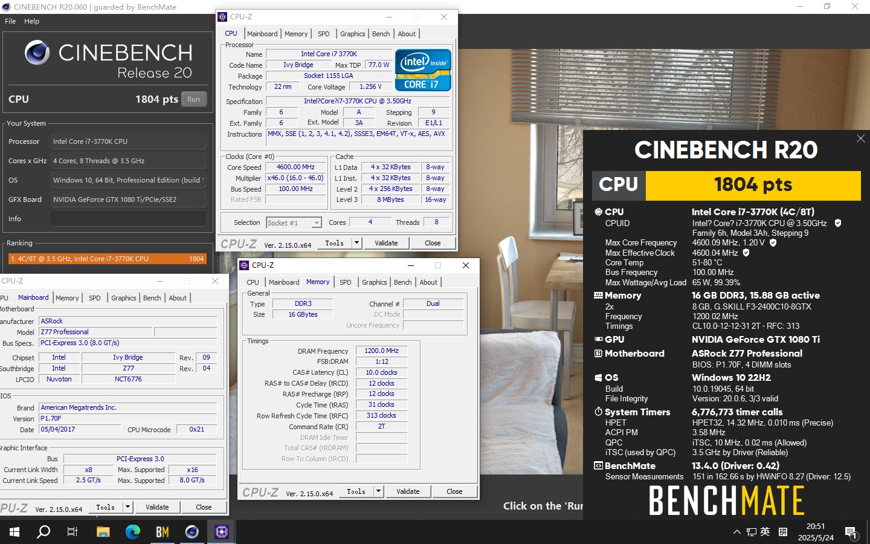This screenshot has width=870, height=544.
Task: Show hidden system tray icons chevron
Action: (x=736, y=533)
